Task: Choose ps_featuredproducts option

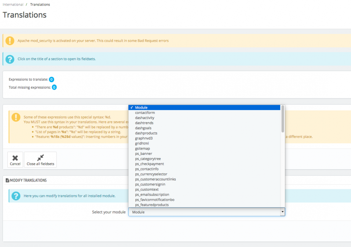Action: pyautogui.click(x=204, y=205)
